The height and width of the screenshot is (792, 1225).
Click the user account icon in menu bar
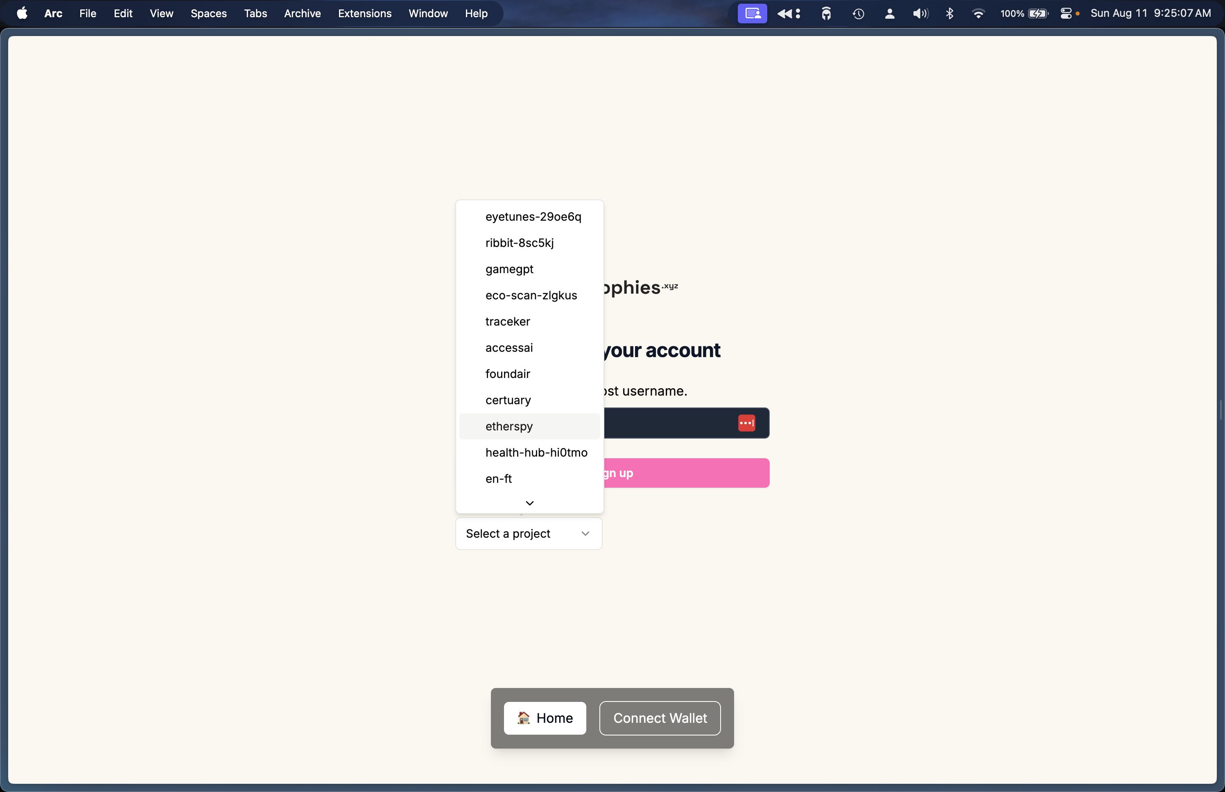889,14
